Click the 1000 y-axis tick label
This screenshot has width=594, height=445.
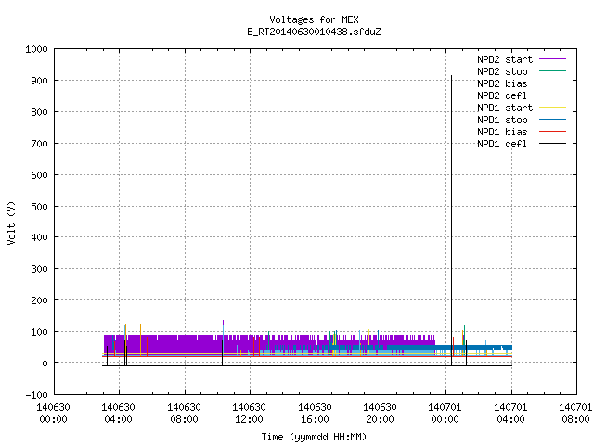(36, 49)
